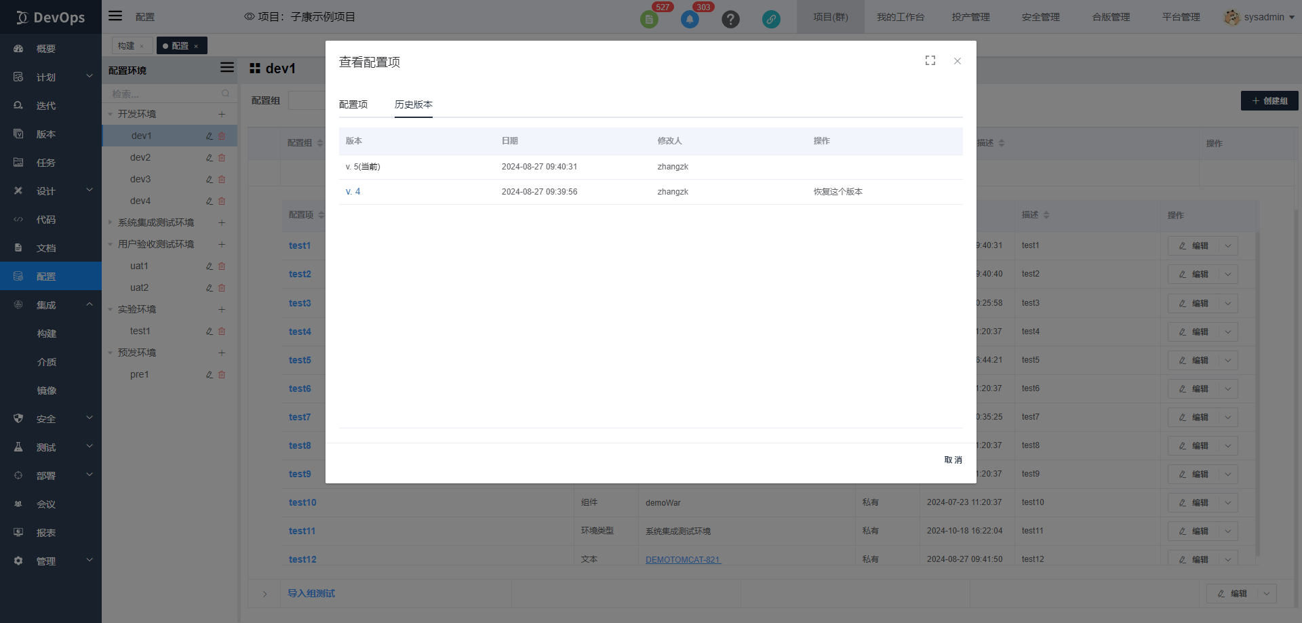Collapse the 集成 sidebar menu

[x=89, y=305]
